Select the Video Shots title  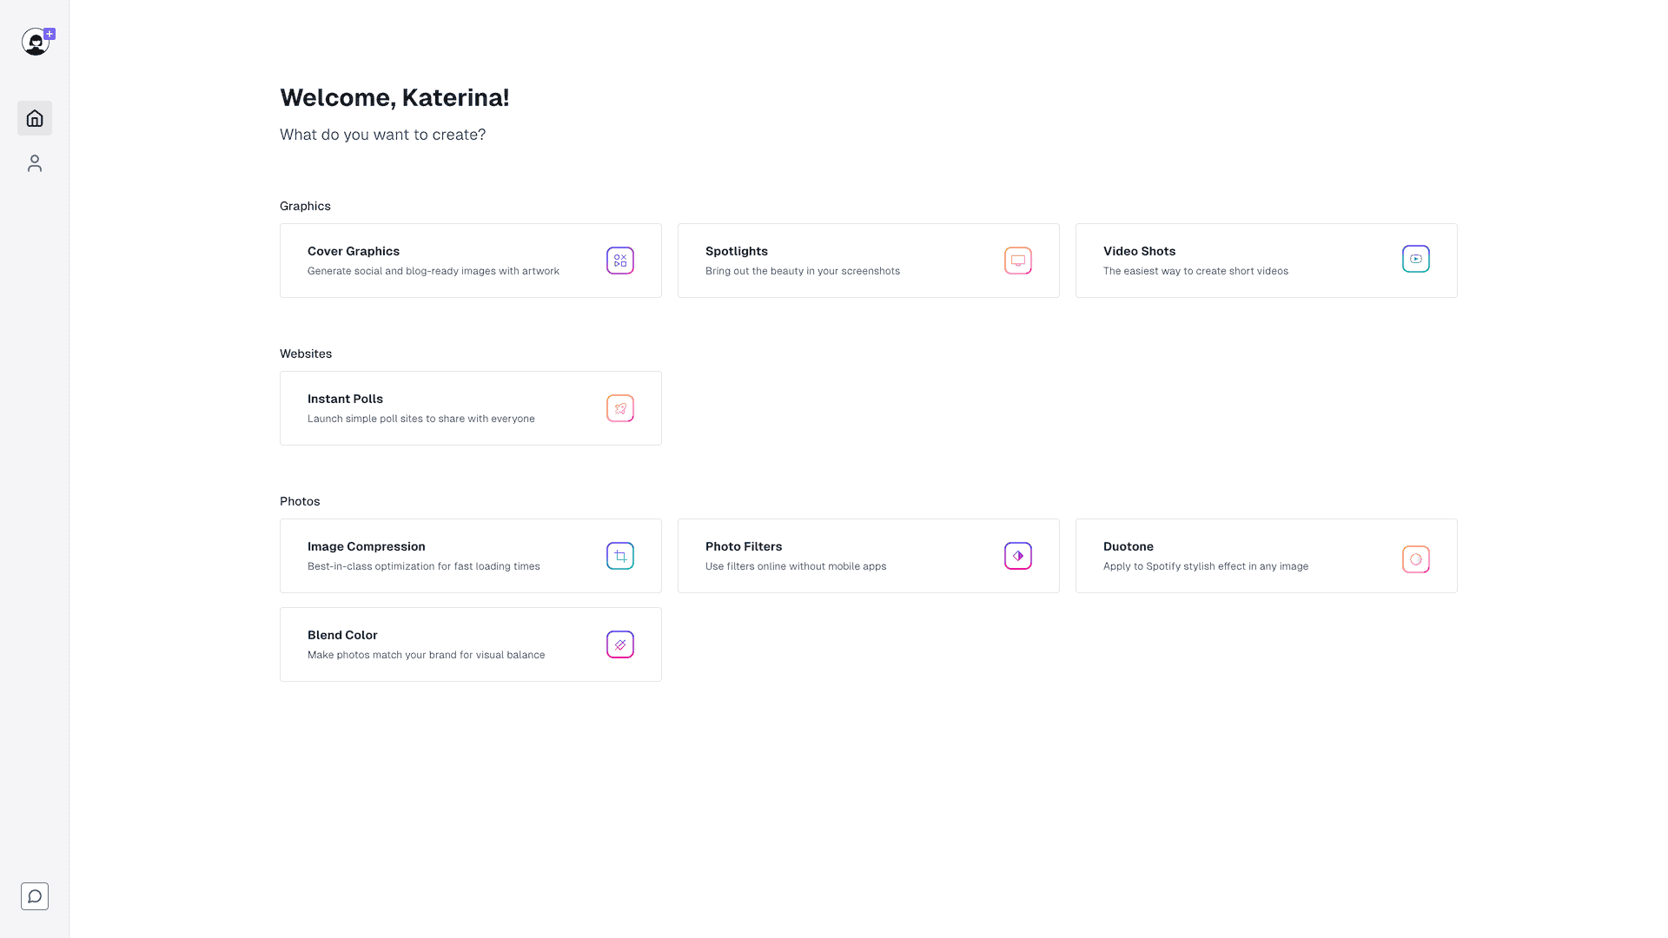click(1139, 251)
